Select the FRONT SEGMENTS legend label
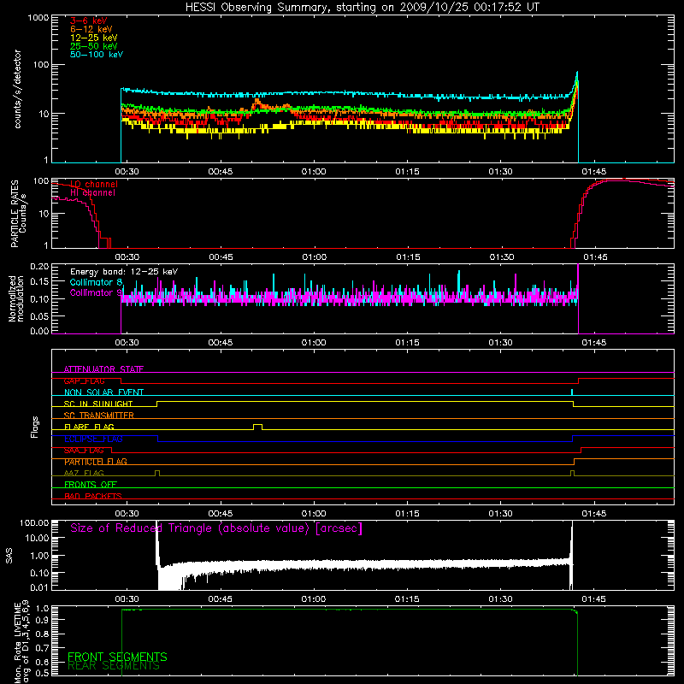 pyautogui.click(x=117, y=657)
